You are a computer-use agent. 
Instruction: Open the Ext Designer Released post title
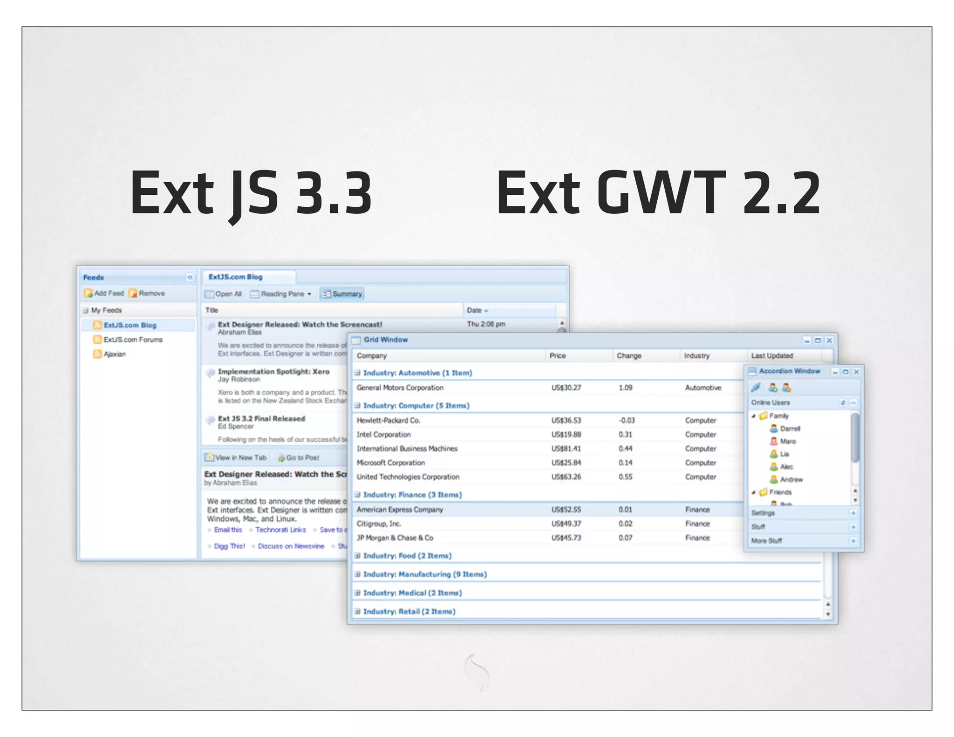click(x=300, y=324)
